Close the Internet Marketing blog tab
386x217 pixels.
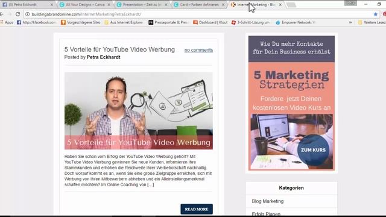[280, 5]
